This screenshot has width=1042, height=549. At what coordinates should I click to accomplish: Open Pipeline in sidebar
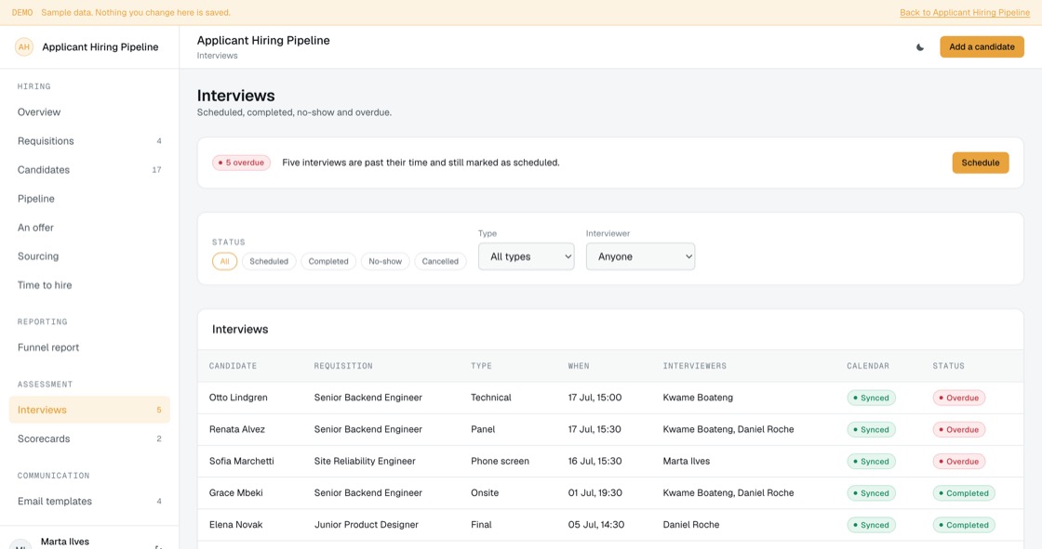pos(89,199)
